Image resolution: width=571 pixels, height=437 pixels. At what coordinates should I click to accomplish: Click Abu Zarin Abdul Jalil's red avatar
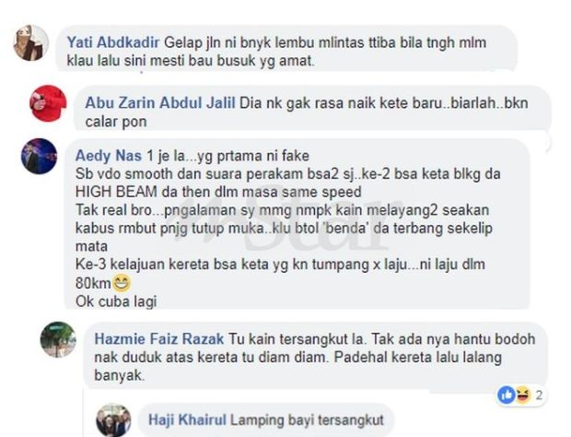point(48,103)
